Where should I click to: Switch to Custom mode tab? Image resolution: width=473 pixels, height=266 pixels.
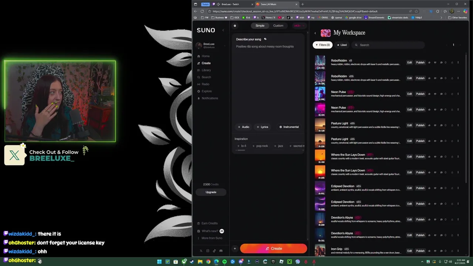tap(278, 26)
